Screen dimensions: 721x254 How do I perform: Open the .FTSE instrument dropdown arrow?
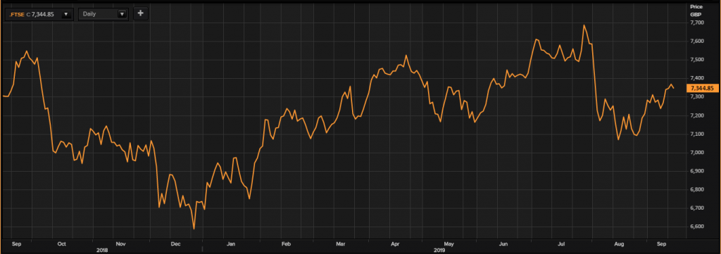click(x=65, y=14)
